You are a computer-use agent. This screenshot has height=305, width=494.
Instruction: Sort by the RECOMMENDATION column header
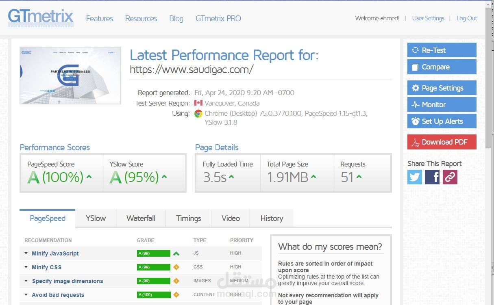[48, 240]
